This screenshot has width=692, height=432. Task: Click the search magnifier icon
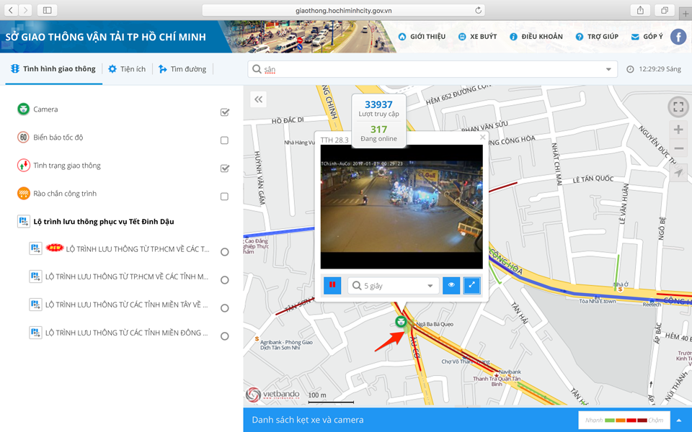[257, 69]
